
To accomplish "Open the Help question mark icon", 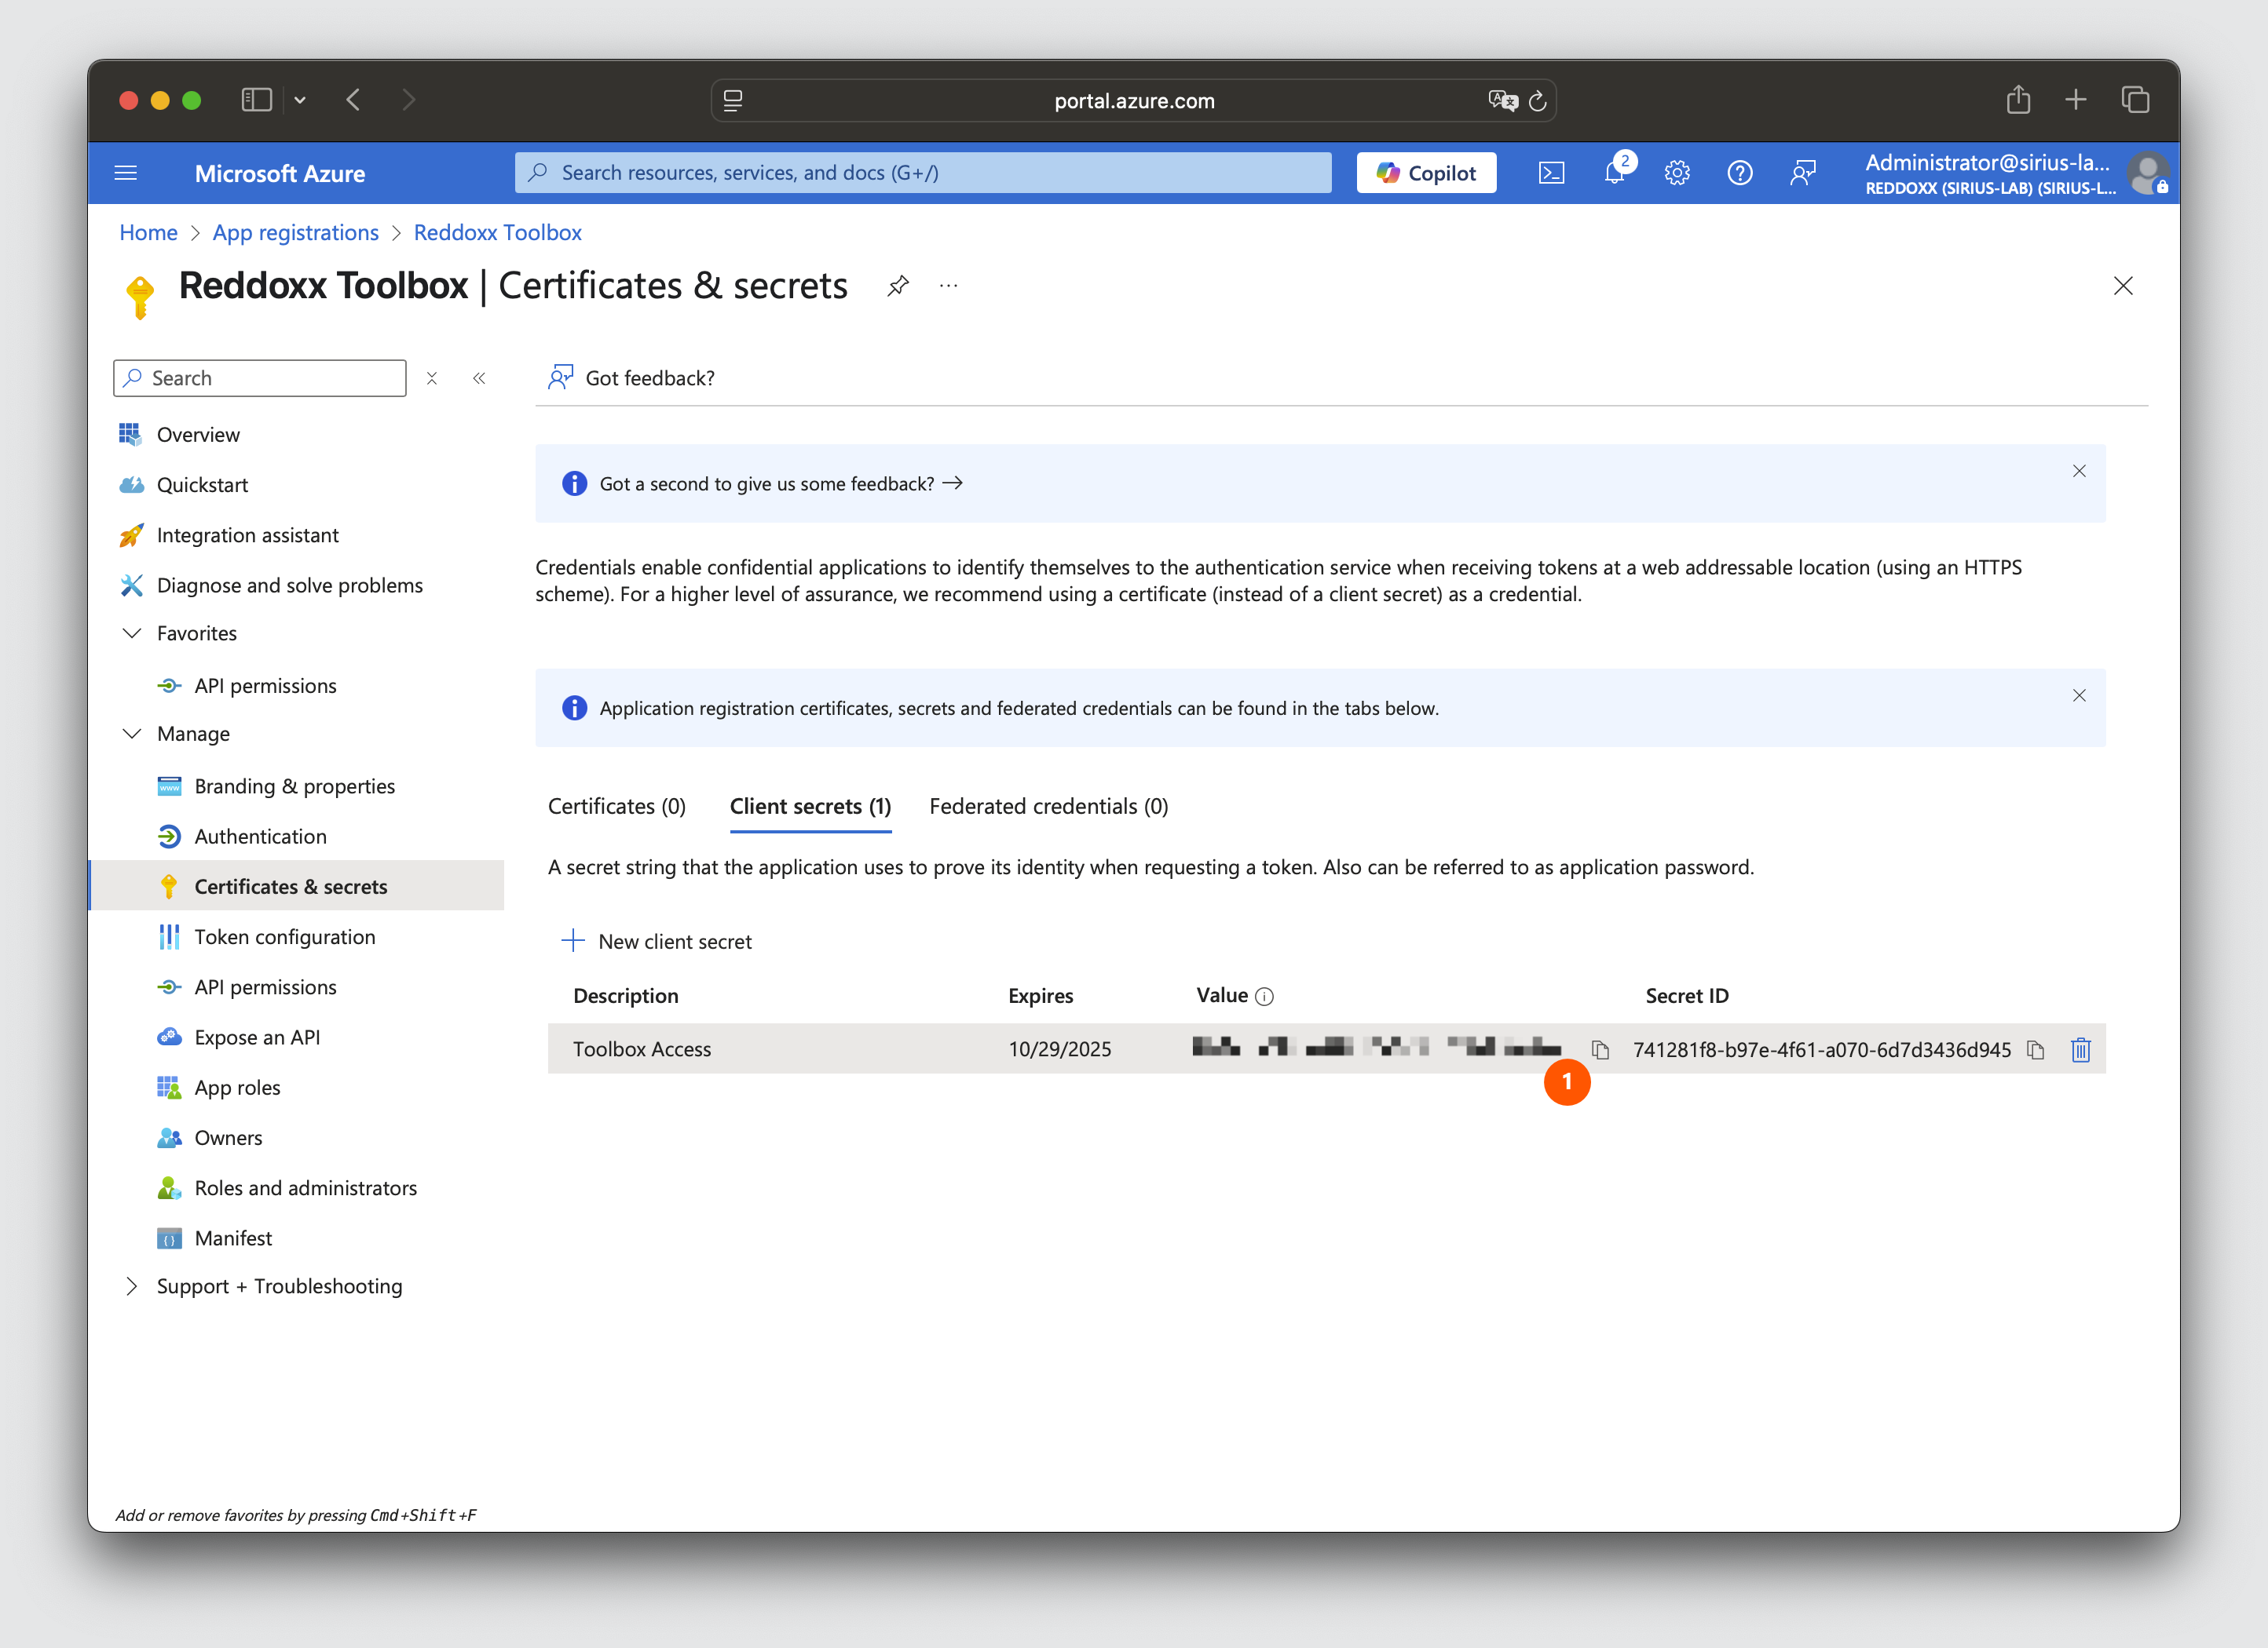I will [x=1740, y=173].
